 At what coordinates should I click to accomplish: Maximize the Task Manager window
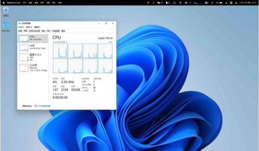point(106,23)
